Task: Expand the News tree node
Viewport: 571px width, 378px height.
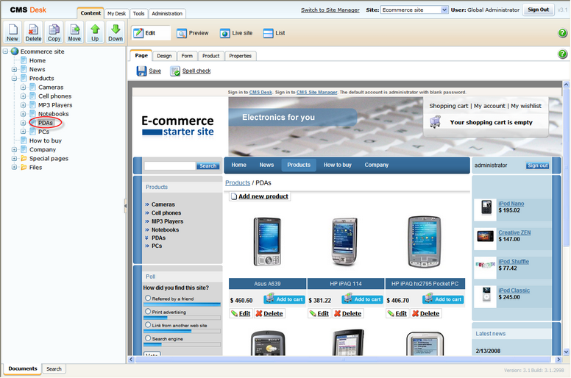Action: point(14,69)
